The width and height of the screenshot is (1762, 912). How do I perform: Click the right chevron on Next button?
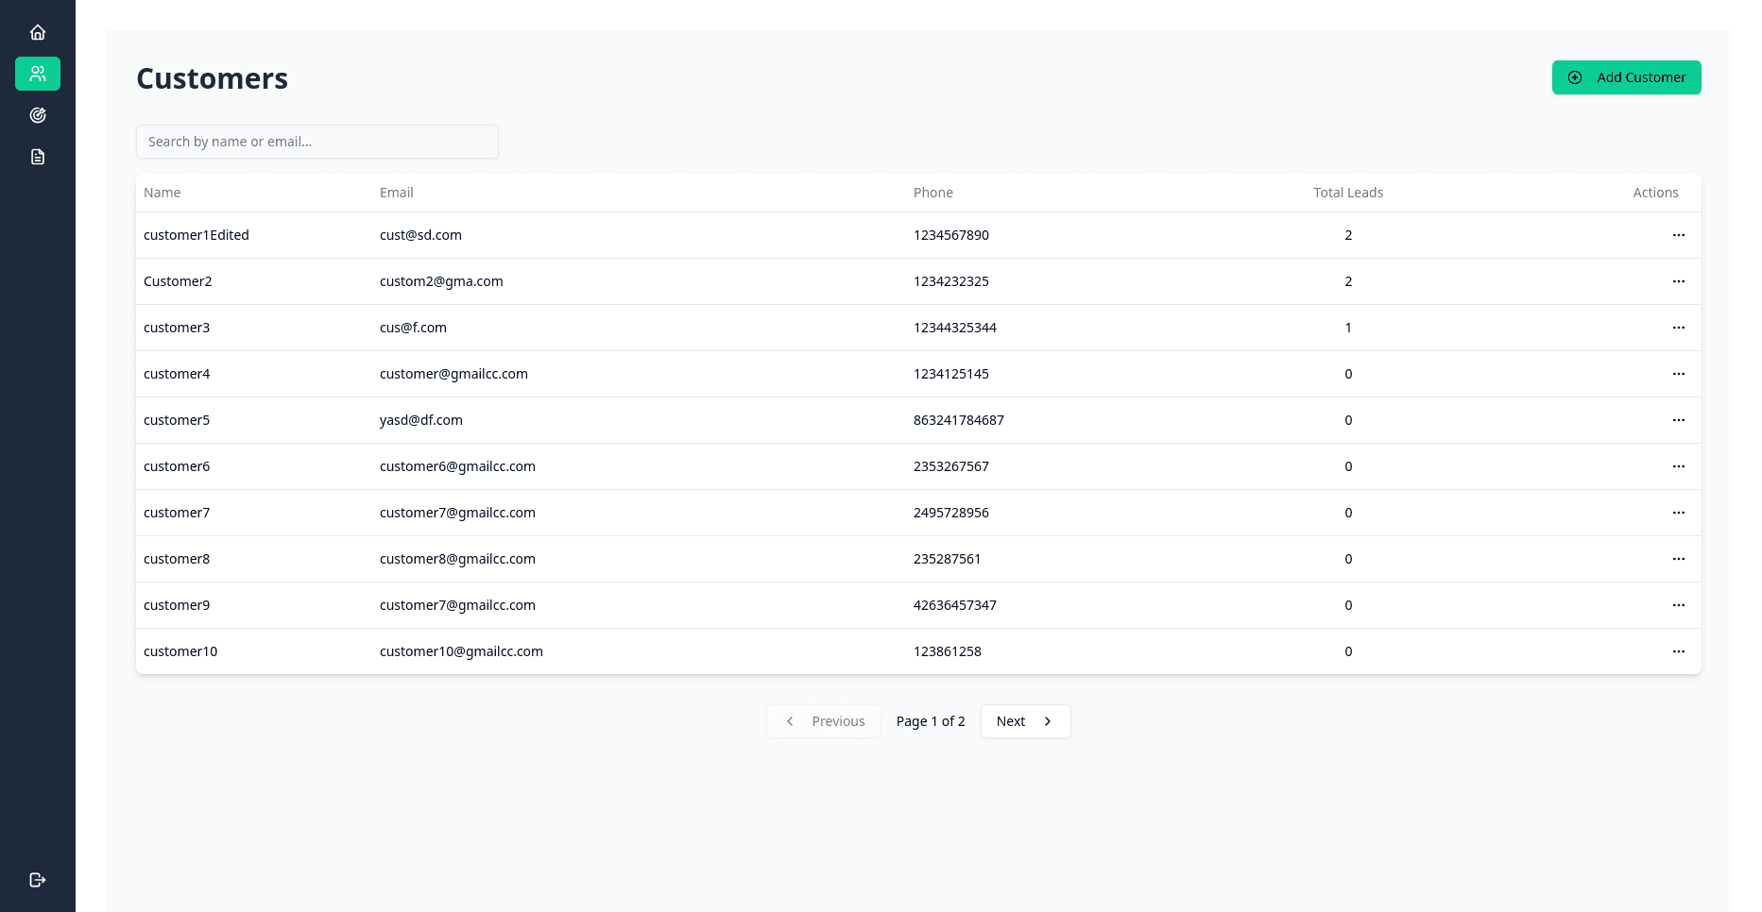1047,721
